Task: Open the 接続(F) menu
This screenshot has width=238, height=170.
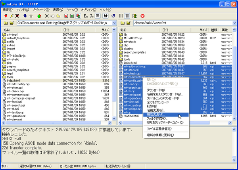Action: tap(8, 10)
